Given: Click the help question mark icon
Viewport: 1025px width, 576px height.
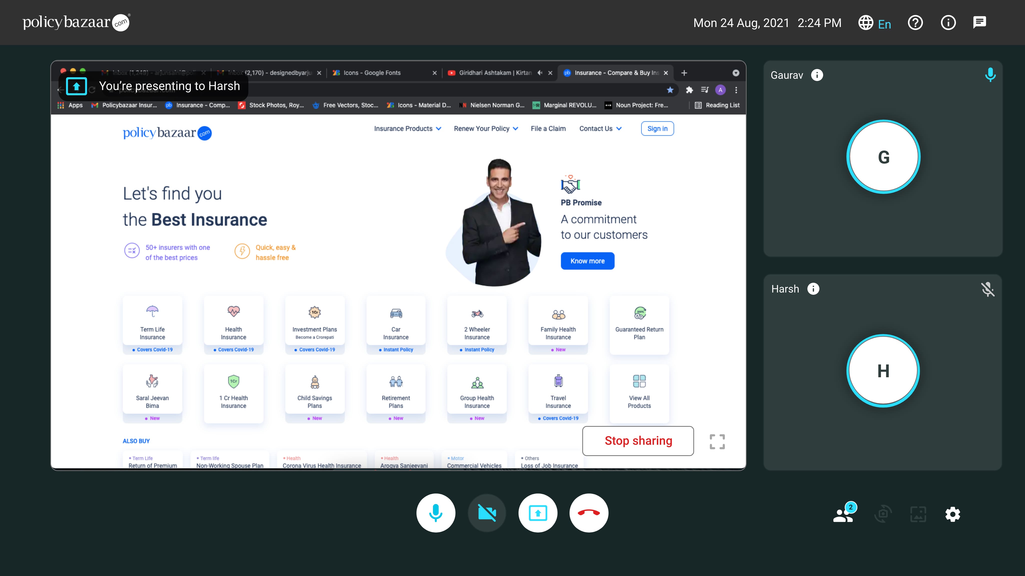Looking at the screenshot, I should coord(915,23).
